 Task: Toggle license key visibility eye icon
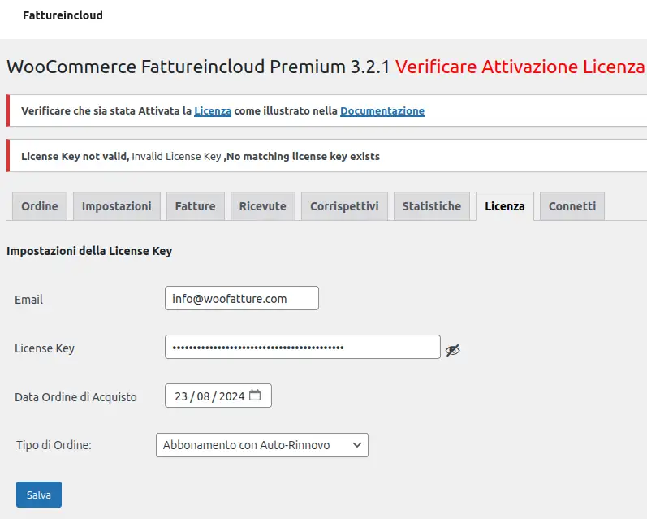(x=453, y=350)
